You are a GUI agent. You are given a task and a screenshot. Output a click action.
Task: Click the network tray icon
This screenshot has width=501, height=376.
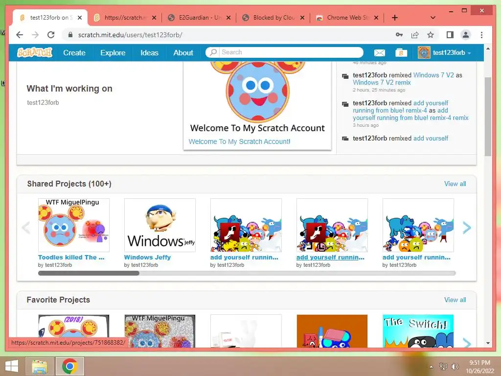(x=443, y=367)
